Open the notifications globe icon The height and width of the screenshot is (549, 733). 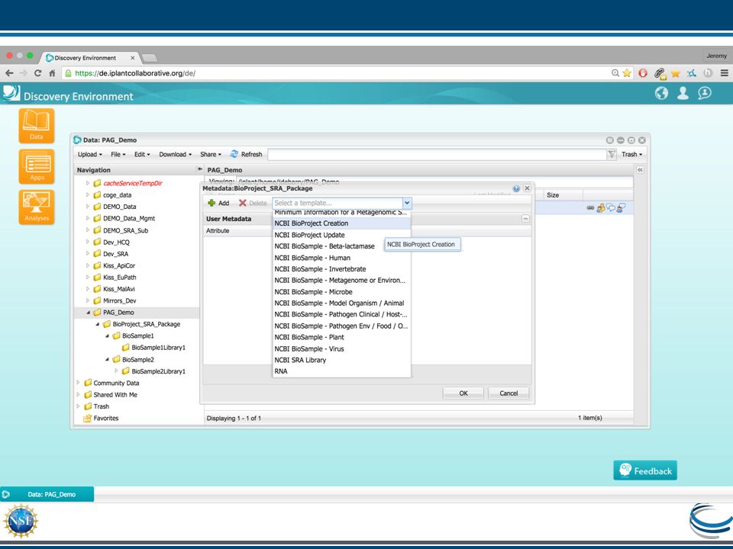click(661, 93)
